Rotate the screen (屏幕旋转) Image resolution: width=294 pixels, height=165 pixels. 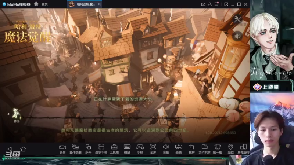(x=243, y=149)
